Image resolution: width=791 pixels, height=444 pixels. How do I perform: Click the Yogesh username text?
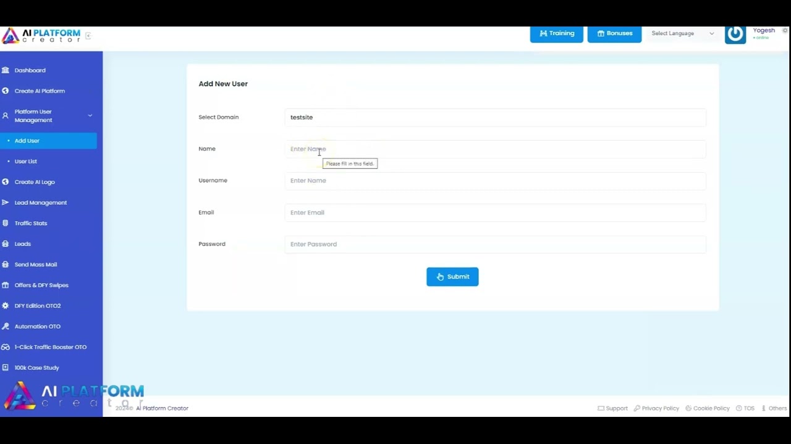click(764, 30)
